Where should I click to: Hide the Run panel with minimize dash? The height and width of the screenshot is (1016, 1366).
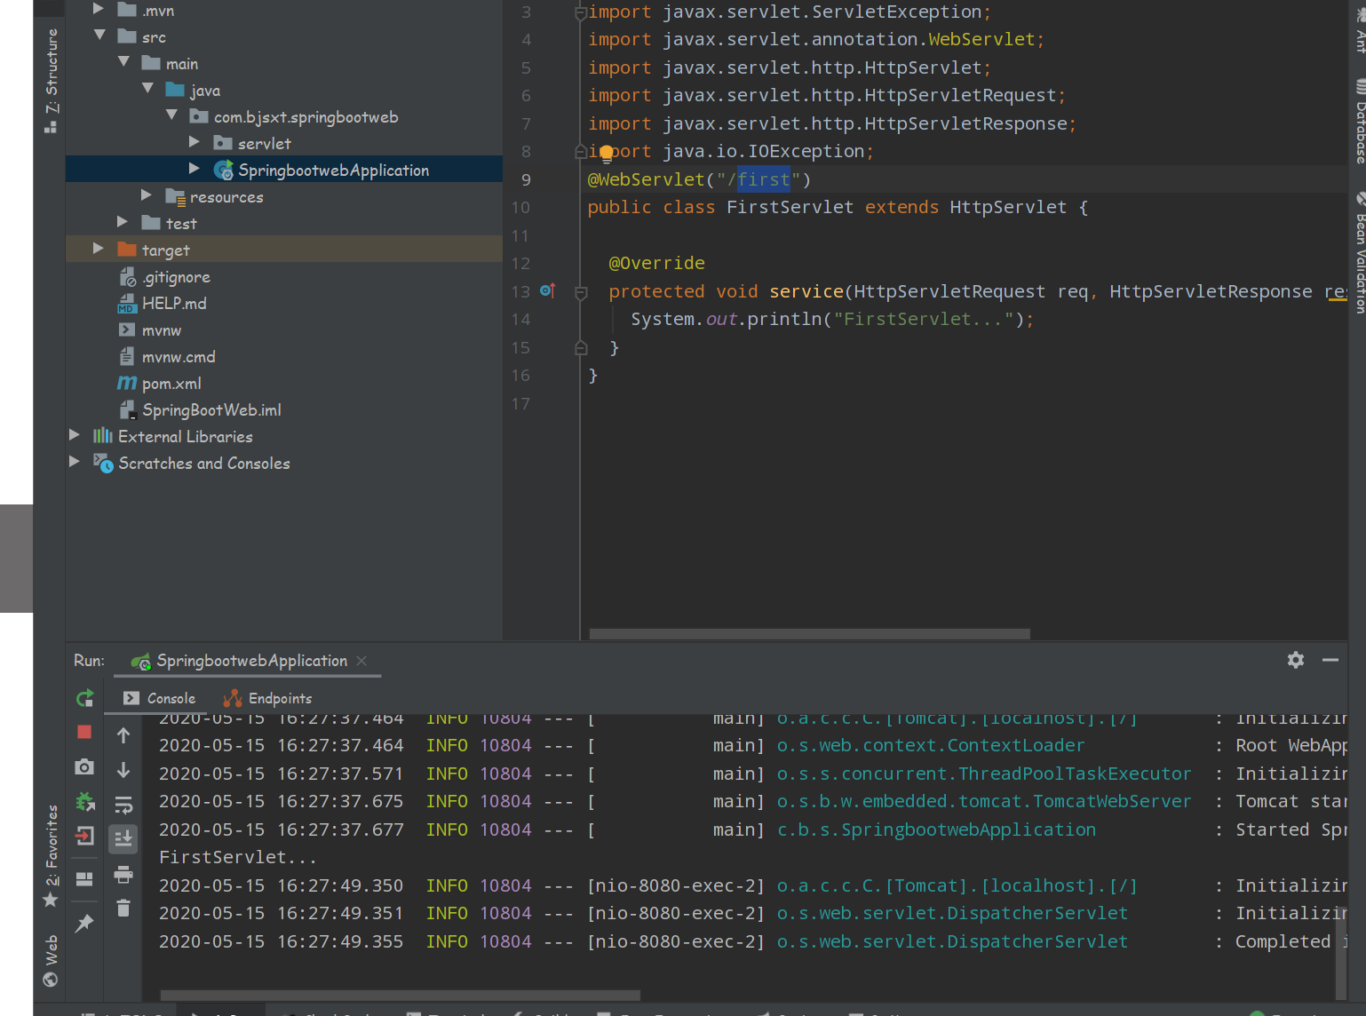(1330, 660)
